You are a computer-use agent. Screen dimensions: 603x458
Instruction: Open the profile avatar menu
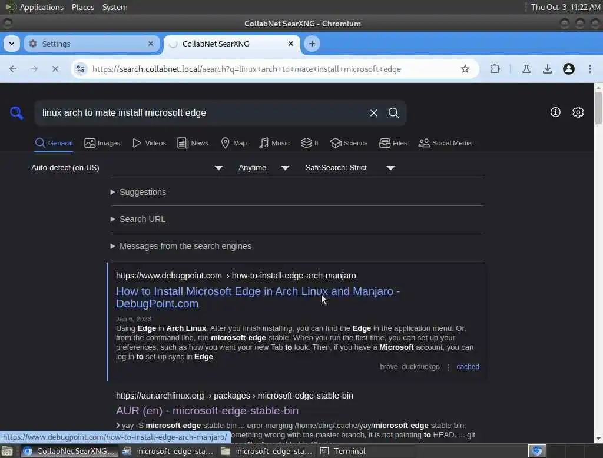[569, 69]
